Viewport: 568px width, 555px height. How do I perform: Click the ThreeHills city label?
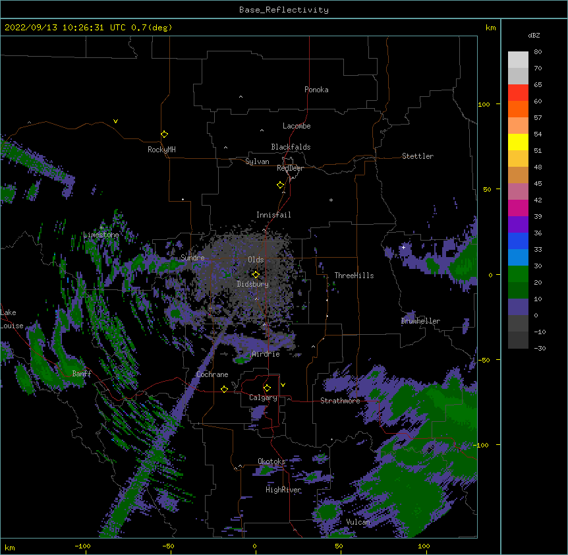click(354, 276)
